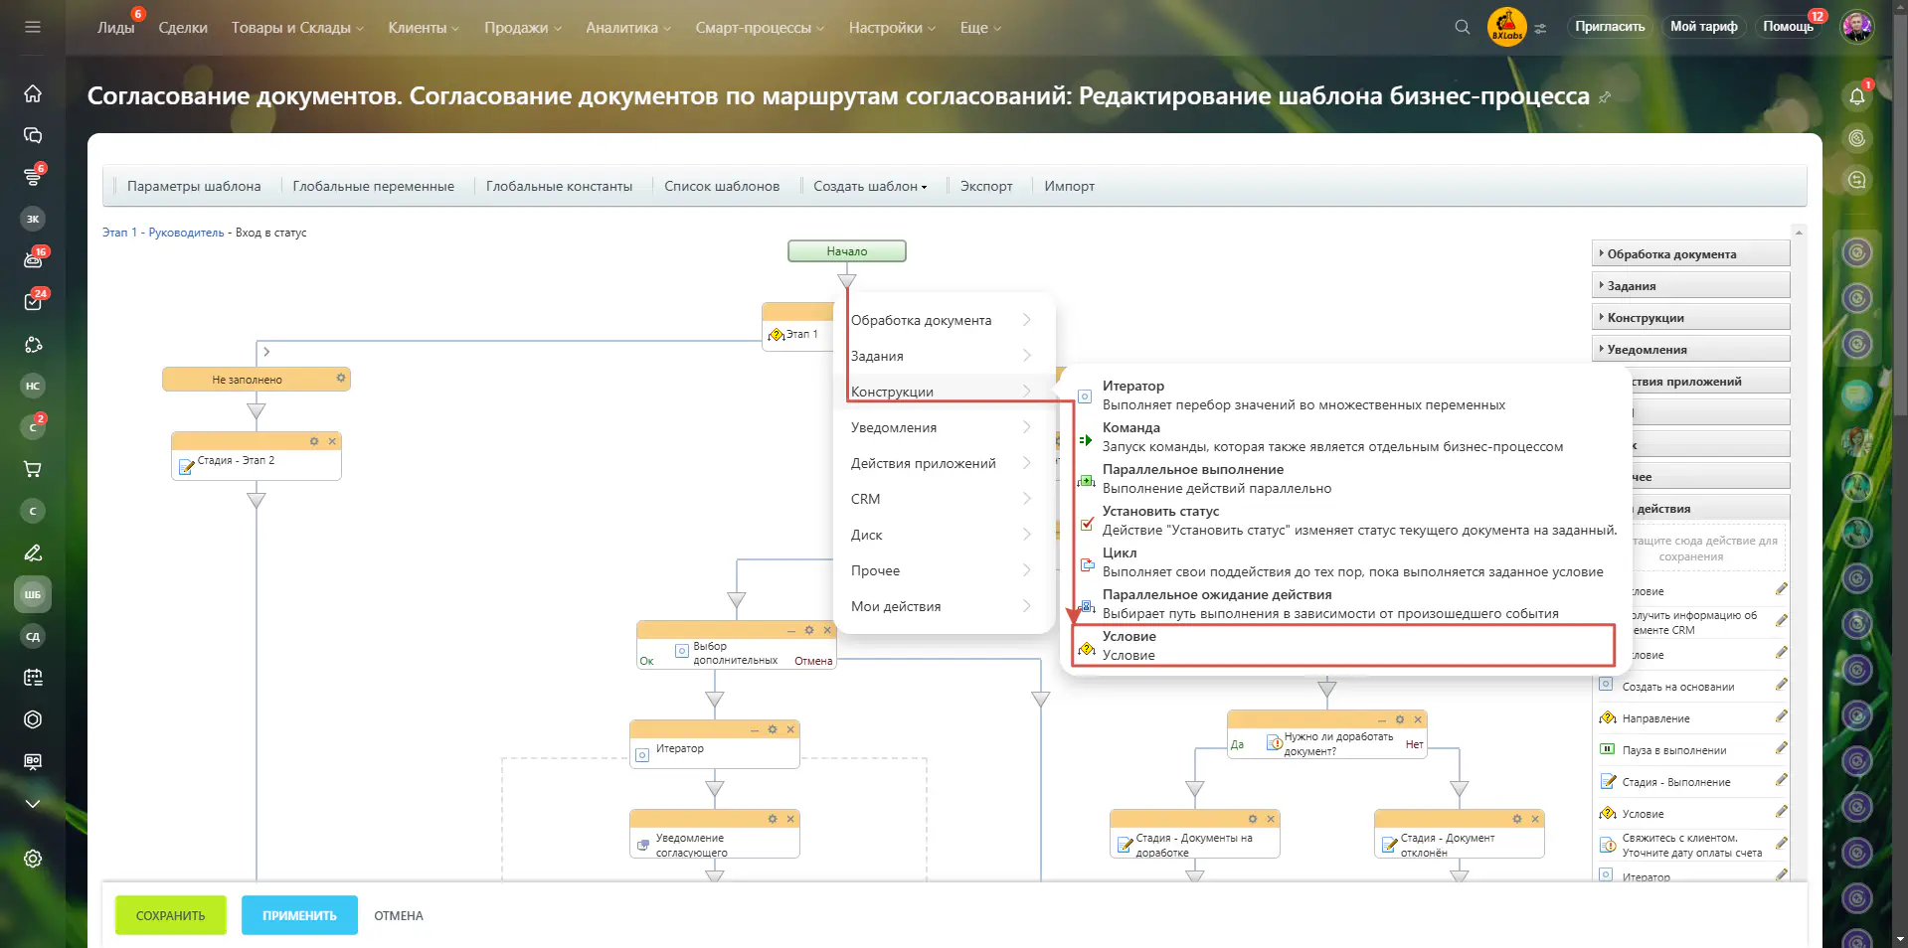Open Создать шаблон dropdown
The height and width of the screenshot is (948, 1908).
tap(869, 186)
